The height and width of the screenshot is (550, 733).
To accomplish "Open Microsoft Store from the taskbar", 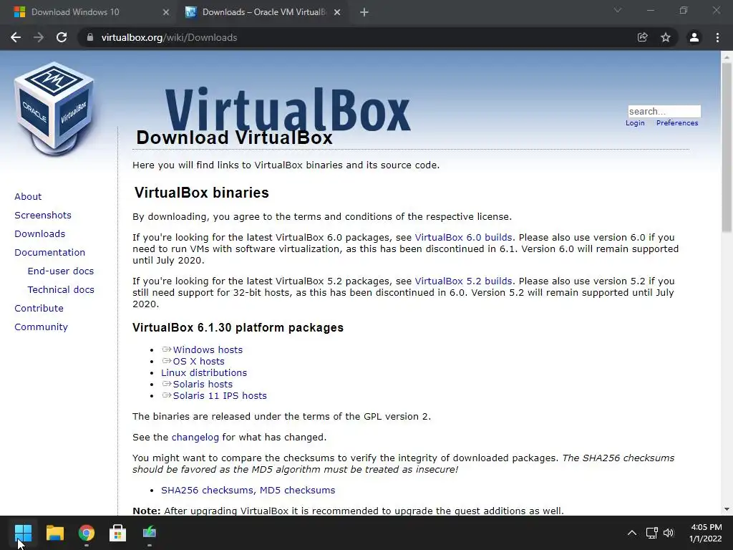I will point(118,533).
